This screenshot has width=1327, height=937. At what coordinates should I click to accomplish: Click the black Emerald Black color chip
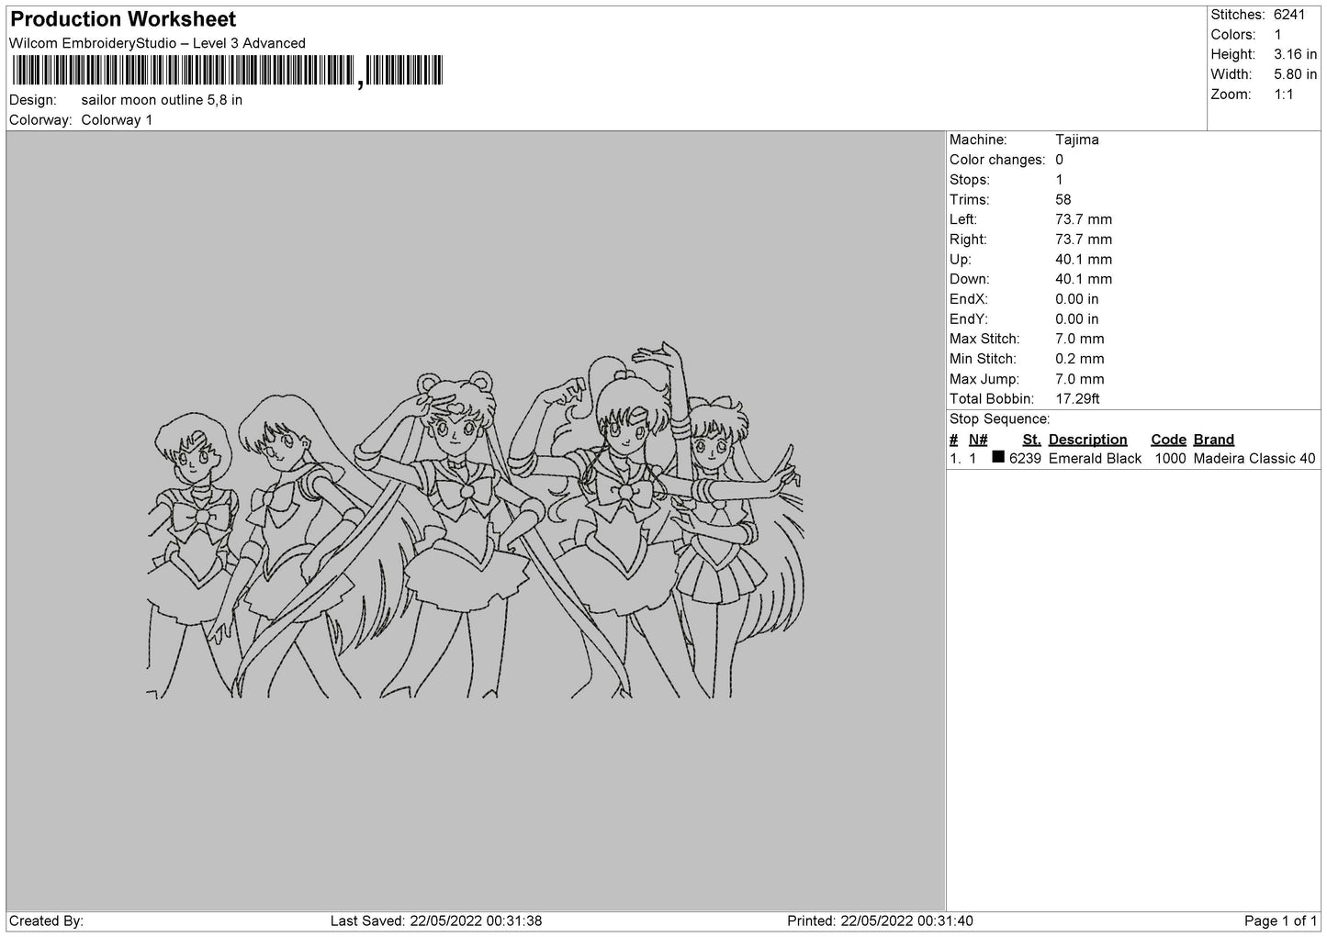click(x=997, y=458)
